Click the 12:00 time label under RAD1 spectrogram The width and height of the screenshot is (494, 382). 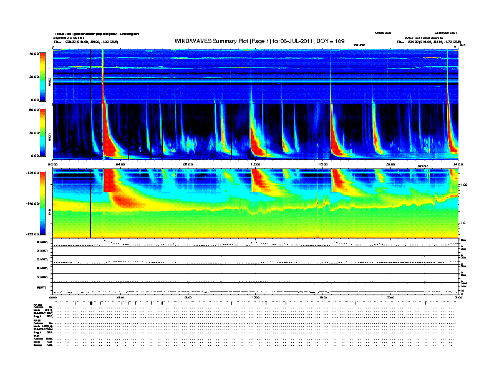pos(256,164)
